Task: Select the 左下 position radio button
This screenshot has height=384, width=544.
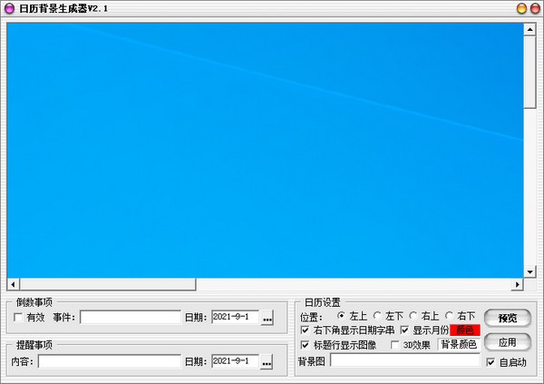Action: (x=377, y=316)
